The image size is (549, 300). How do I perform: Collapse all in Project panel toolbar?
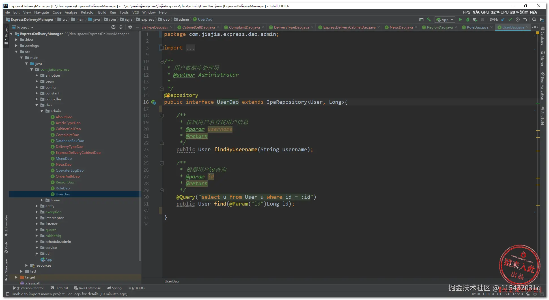[x=121, y=27]
